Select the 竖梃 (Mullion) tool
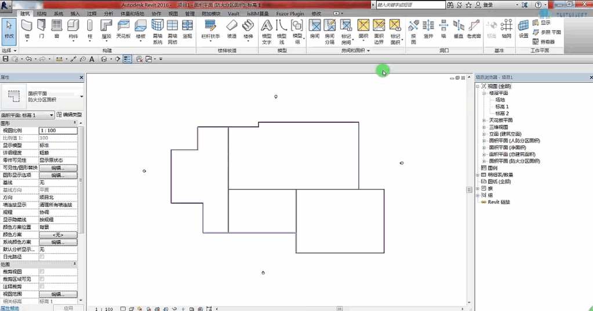This screenshot has width=593, height=311. [x=188, y=30]
